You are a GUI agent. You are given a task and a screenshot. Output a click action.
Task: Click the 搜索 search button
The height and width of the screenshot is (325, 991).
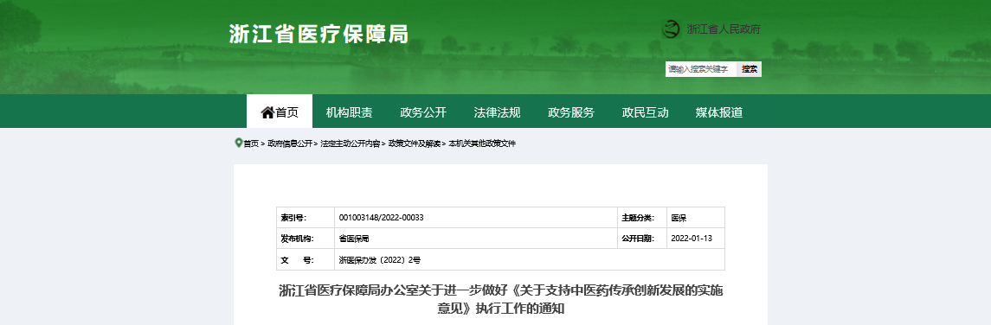tap(750, 69)
